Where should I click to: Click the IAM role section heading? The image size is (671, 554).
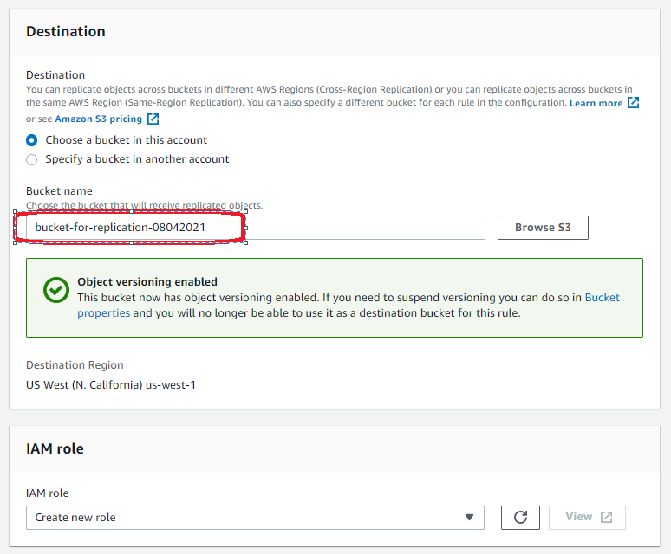55,448
